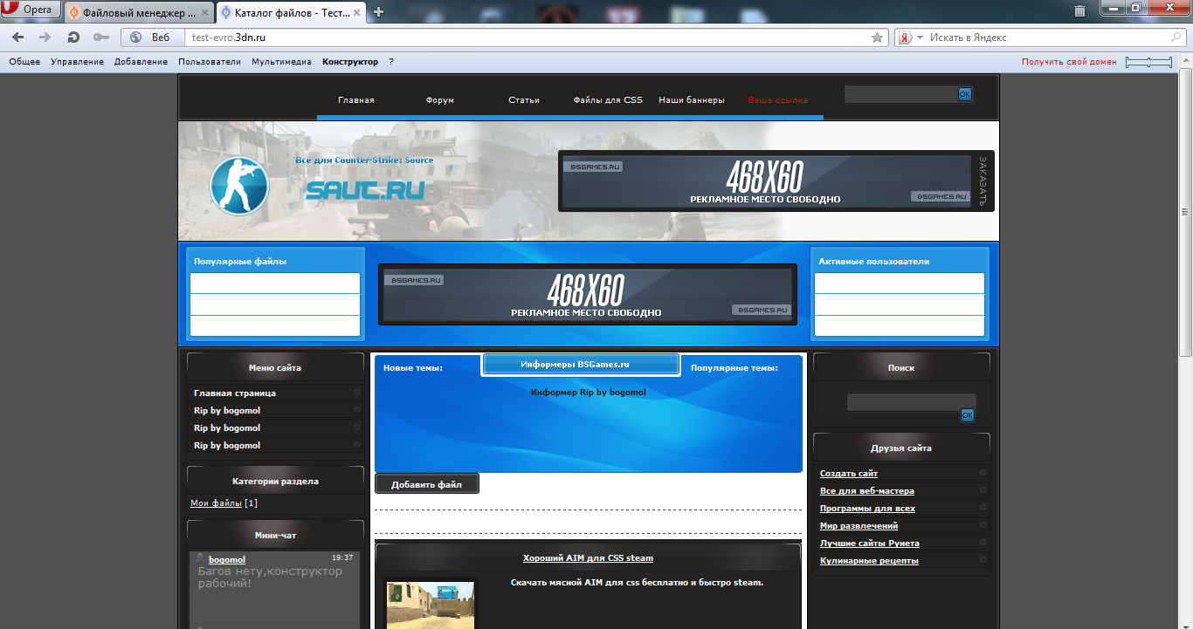Open Кулинарные рецепты link
The height and width of the screenshot is (629, 1193).
869,561
